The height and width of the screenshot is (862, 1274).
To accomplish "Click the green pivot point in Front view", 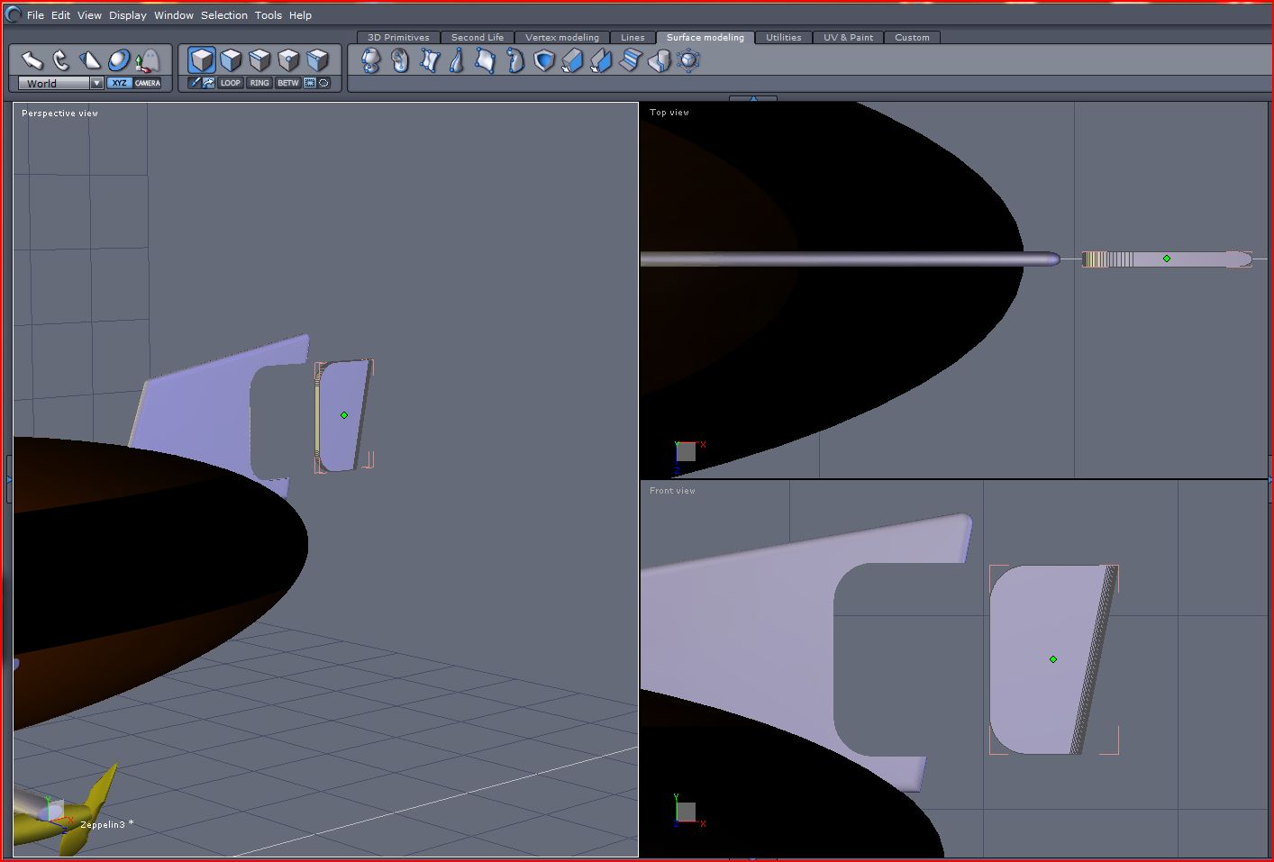I will (x=1053, y=659).
